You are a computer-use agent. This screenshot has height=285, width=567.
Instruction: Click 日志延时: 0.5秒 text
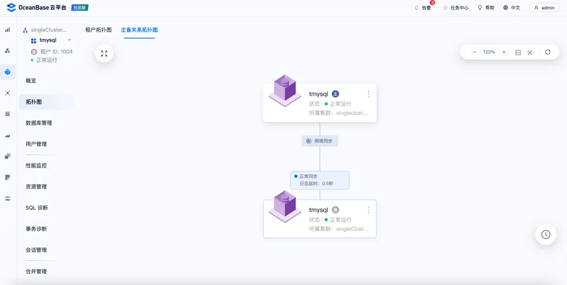(x=317, y=184)
